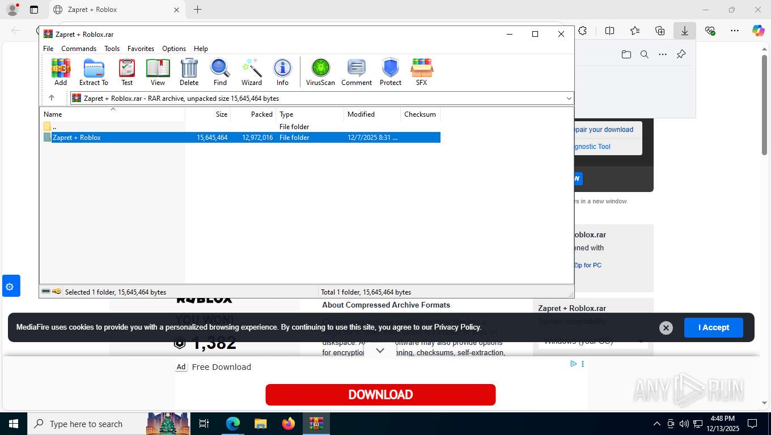Open the Favorites menu
The width and height of the screenshot is (771, 435).
tap(141, 49)
